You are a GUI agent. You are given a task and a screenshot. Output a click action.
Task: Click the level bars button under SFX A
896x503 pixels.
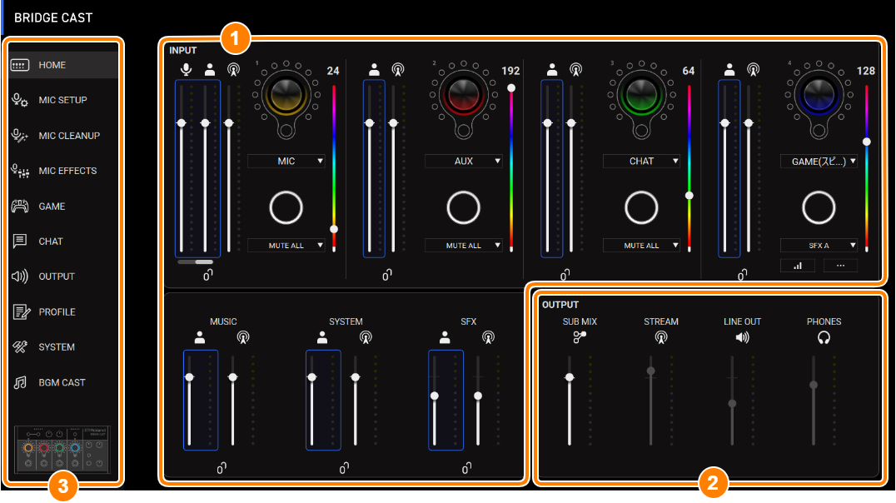click(798, 266)
